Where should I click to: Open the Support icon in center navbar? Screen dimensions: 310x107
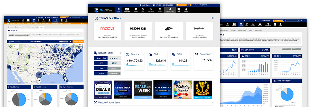186,10
